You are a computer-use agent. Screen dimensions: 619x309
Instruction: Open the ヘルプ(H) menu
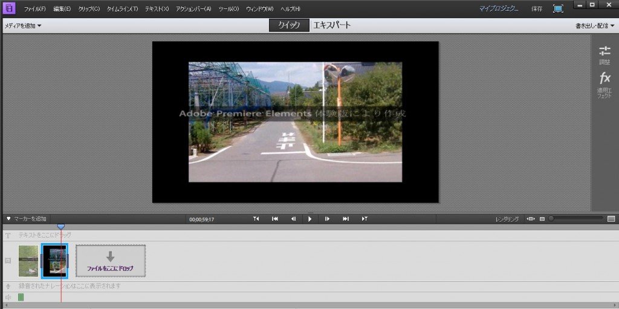tap(291, 8)
